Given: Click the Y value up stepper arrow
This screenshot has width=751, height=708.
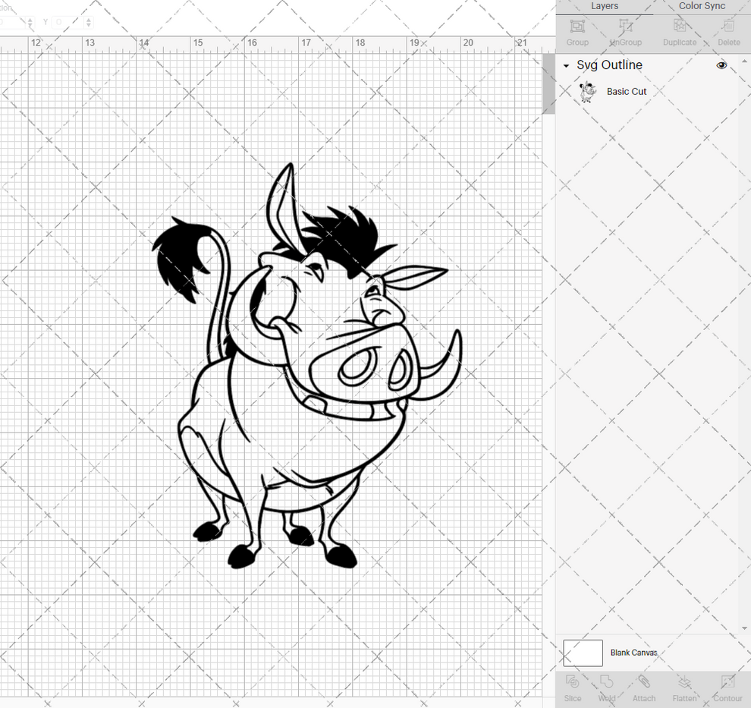Looking at the screenshot, I should (88, 19).
